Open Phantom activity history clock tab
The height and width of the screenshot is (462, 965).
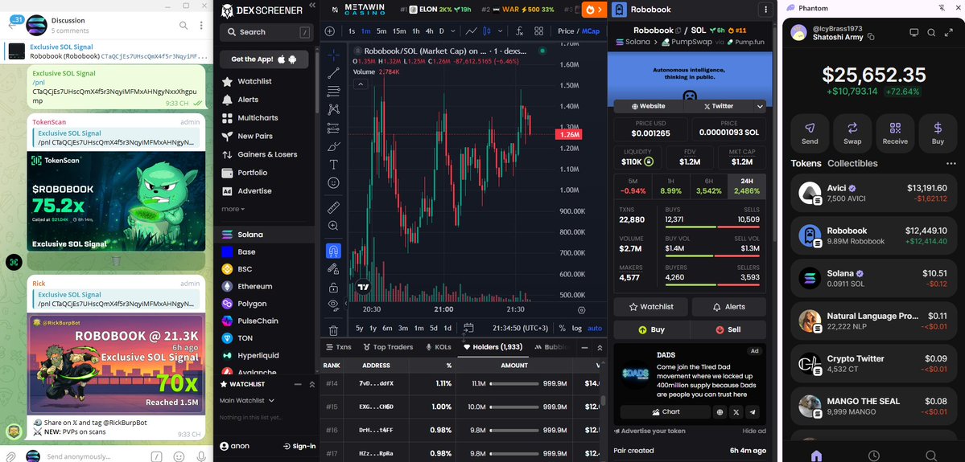874,456
